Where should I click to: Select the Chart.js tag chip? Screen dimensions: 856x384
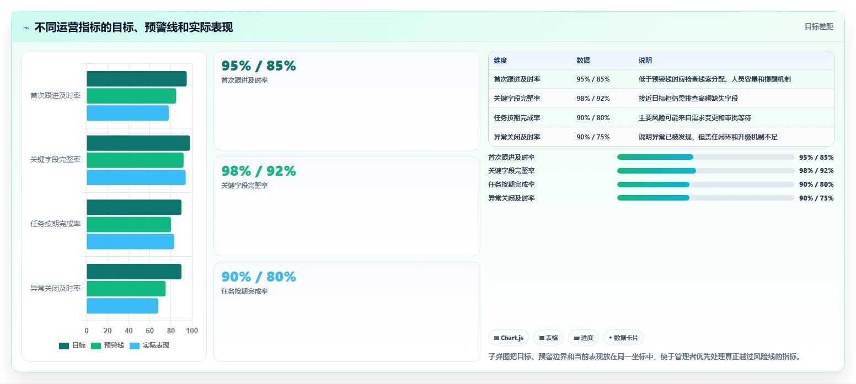[x=509, y=338]
